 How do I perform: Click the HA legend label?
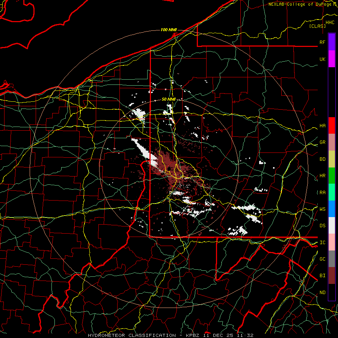(322, 126)
